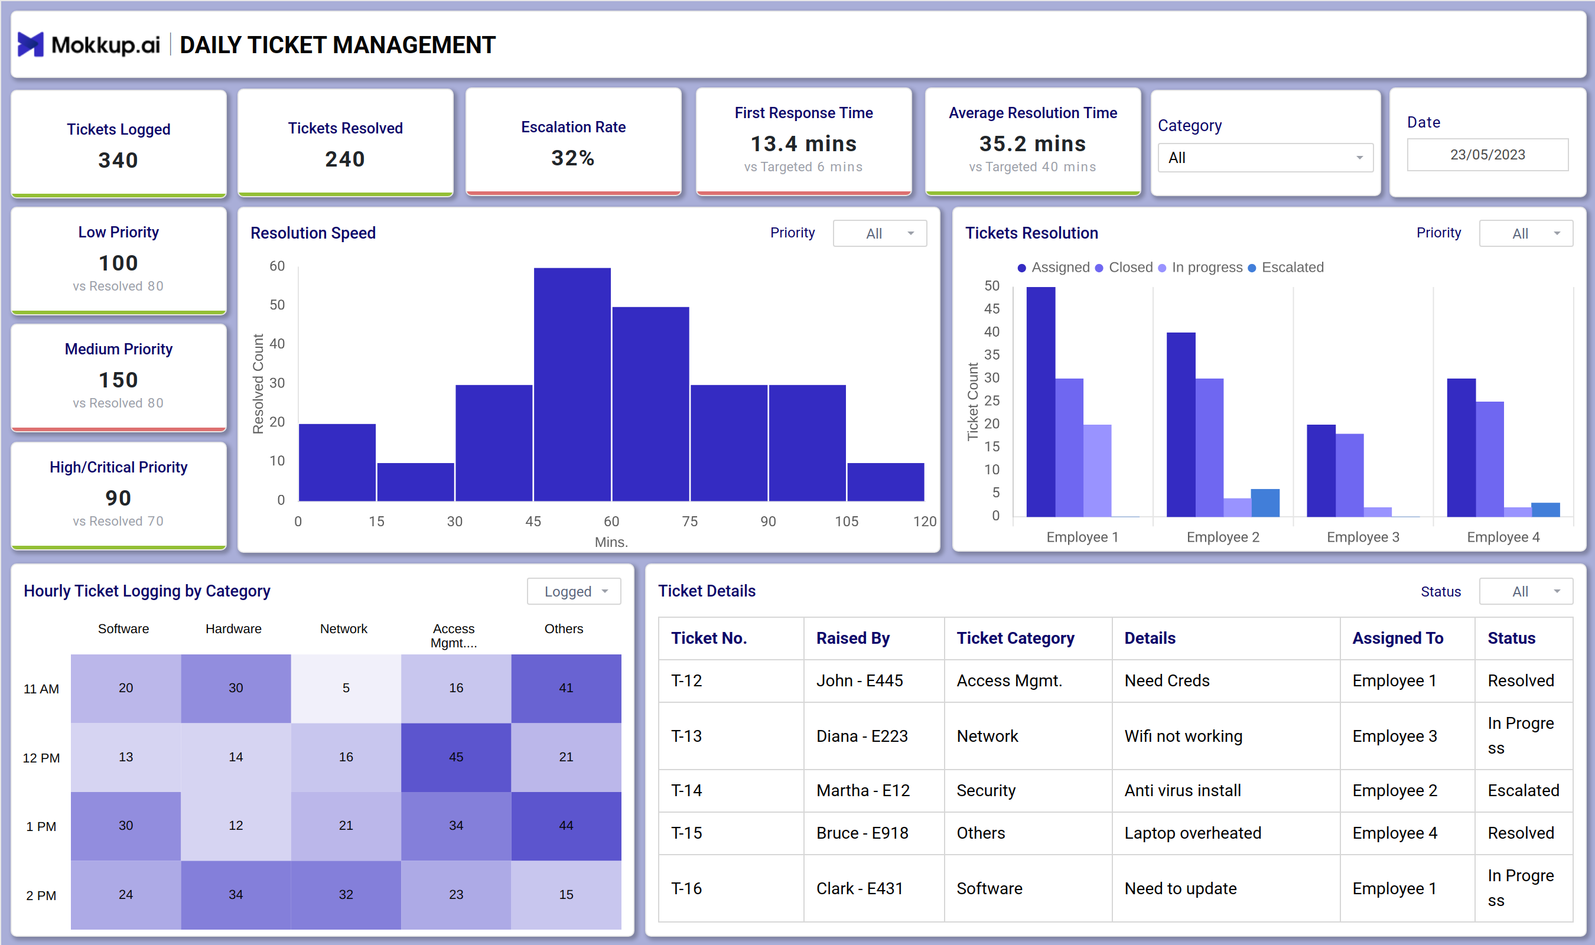The width and height of the screenshot is (1595, 945).
Task: Click heatmap cell 11 AM Others 41
Action: point(566,688)
